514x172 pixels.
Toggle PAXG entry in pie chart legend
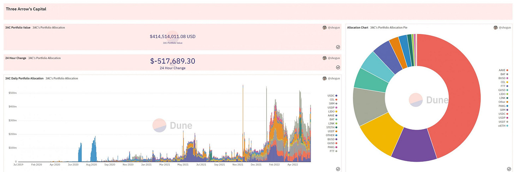coord(504,106)
